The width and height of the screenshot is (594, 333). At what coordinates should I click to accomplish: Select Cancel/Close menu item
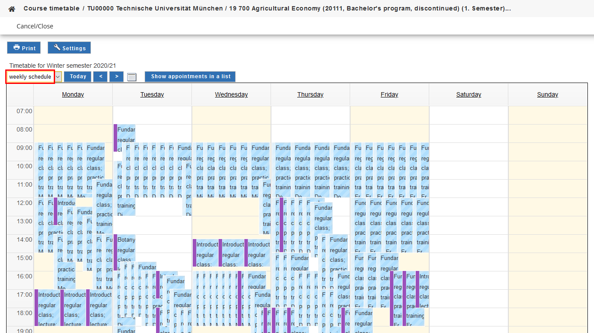click(35, 26)
